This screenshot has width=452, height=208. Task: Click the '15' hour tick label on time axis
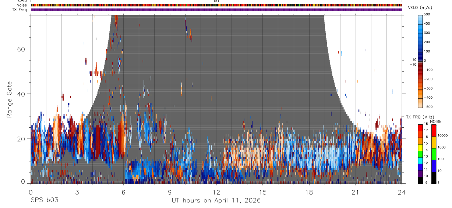pos(263,192)
